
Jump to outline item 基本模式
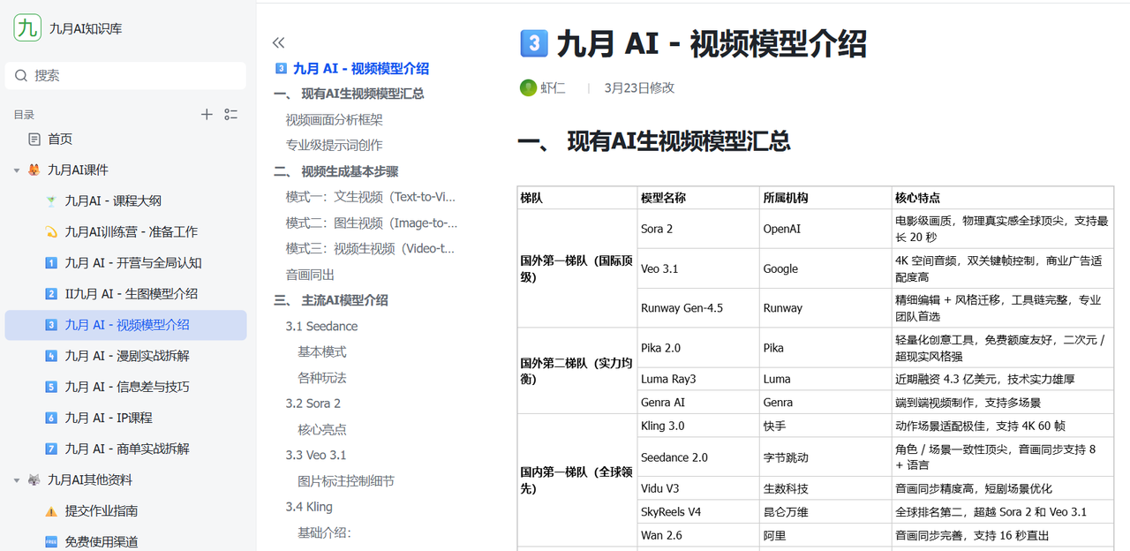tap(322, 351)
